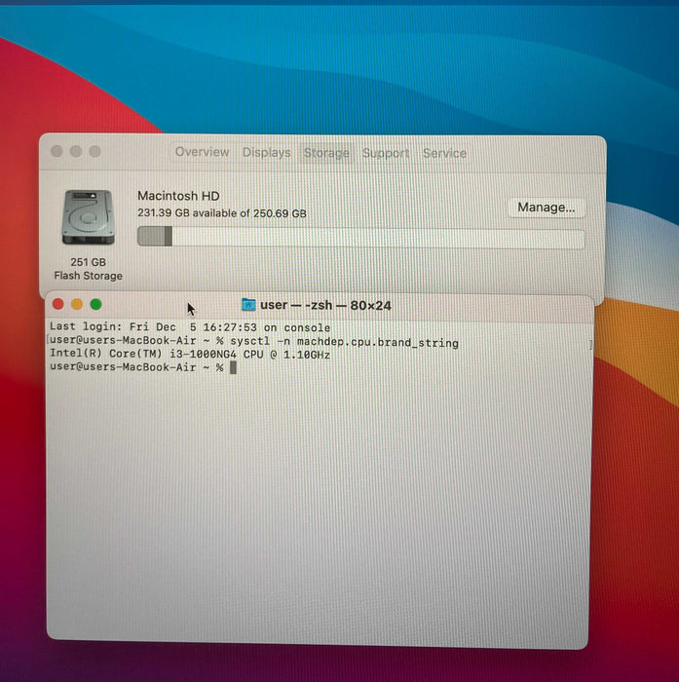Viewport: 679px width, 682px height.
Task: Open the Support tab
Action: [x=386, y=153]
